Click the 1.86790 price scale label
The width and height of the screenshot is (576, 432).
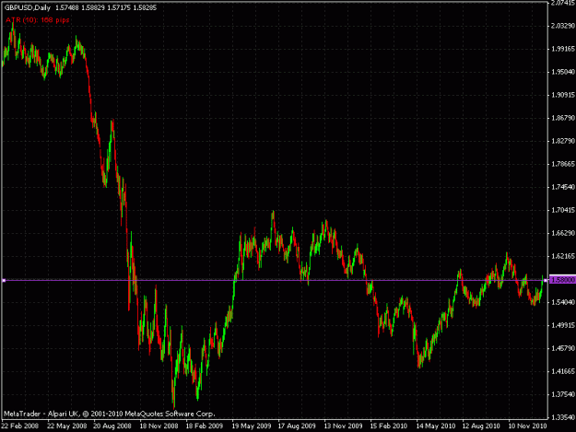coord(563,118)
